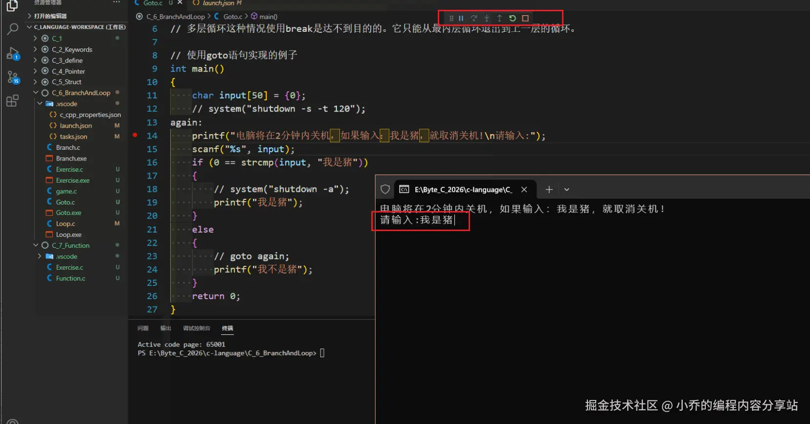
Task: Click line number 26 in the gutter
Action: [x=152, y=296]
